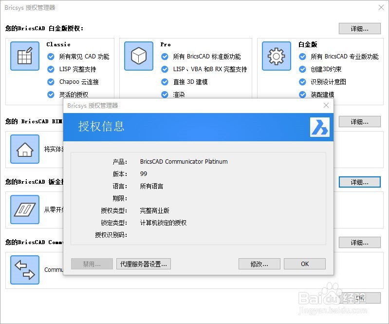Click the 授权识别码: label
Viewport: 389px width, 324px height.
click(x=111, y=235)
